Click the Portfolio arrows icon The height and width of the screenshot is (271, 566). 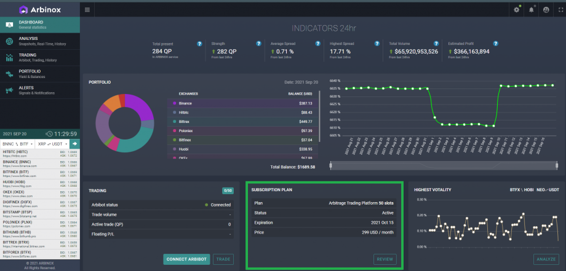click(9, 74)
